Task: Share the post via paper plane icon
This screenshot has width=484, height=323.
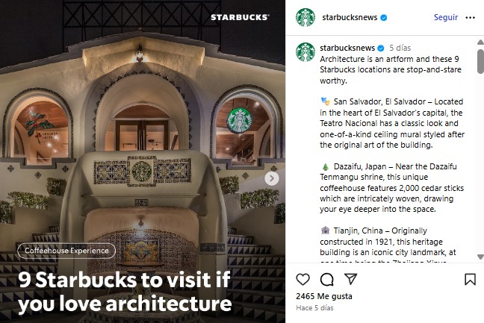Action: click(350, 279)
